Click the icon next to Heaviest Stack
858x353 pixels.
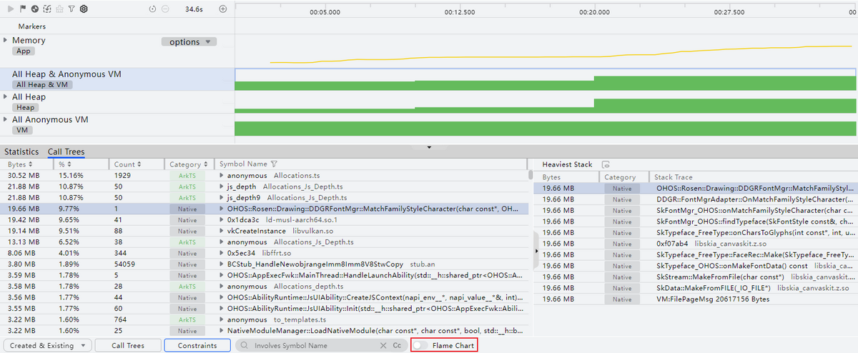click(606, 164)
